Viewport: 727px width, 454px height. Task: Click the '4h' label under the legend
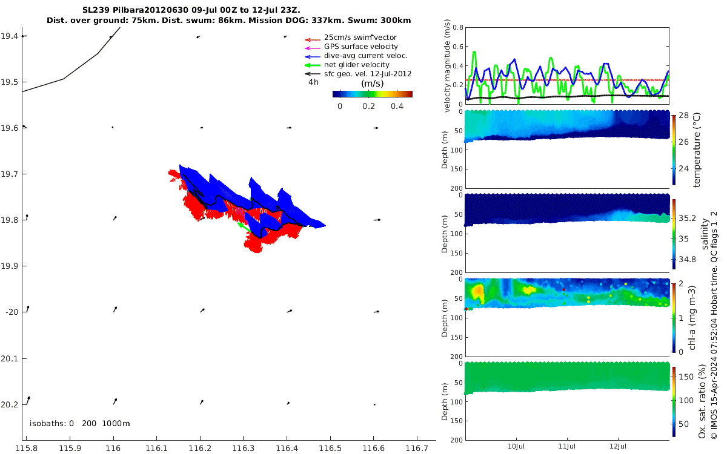tap(313, 82)
